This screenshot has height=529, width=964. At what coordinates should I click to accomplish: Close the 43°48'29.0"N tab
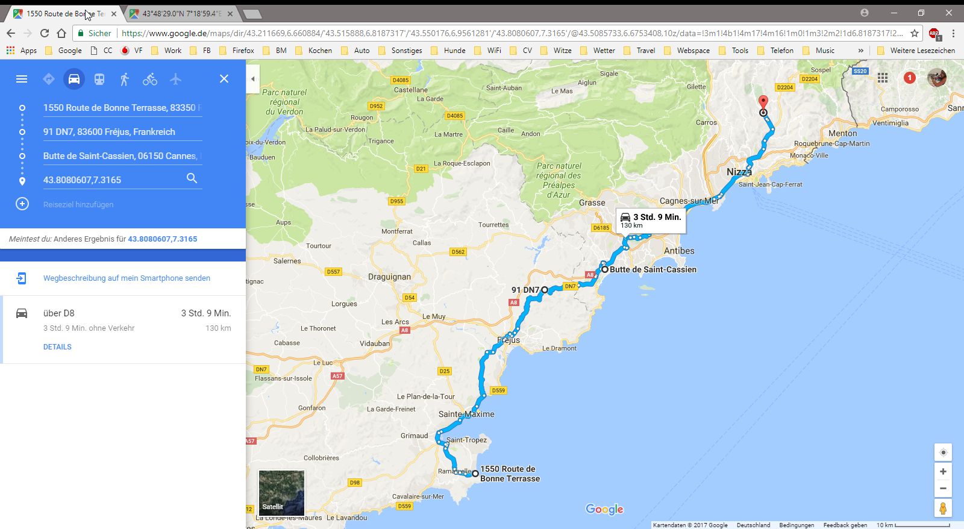tap(230, 13)
